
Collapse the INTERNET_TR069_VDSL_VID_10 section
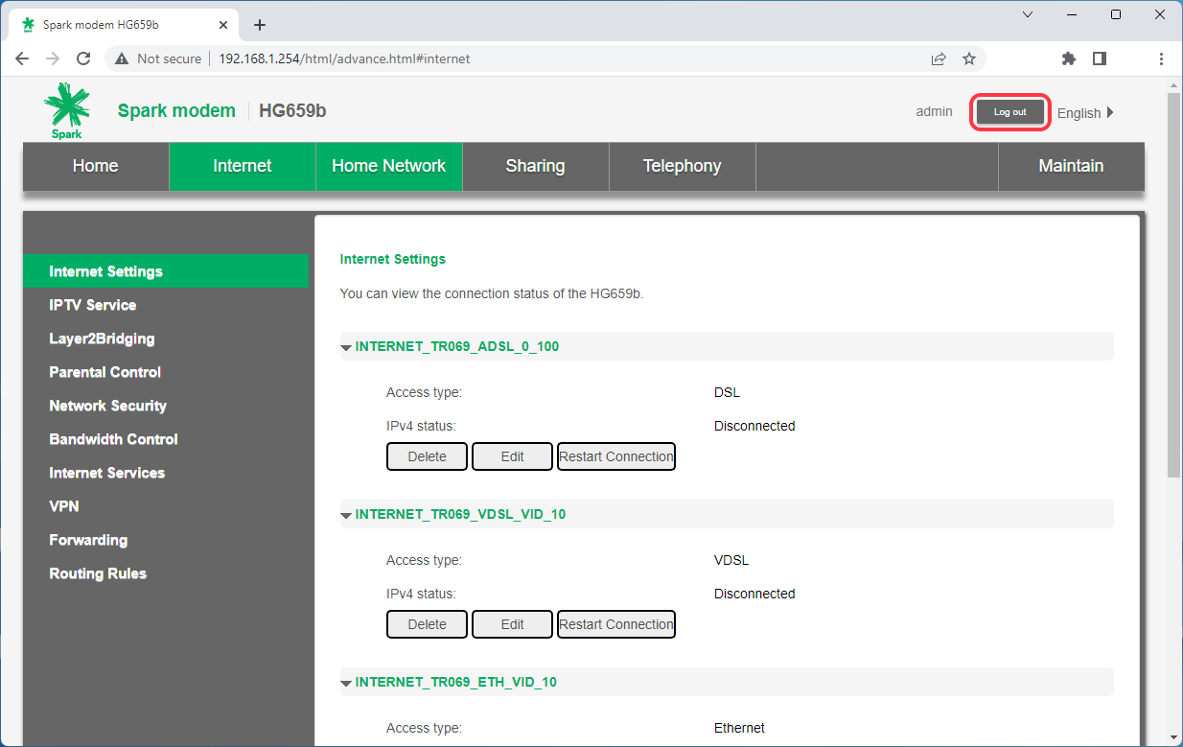pyautogui.click(x=346, y=515)
